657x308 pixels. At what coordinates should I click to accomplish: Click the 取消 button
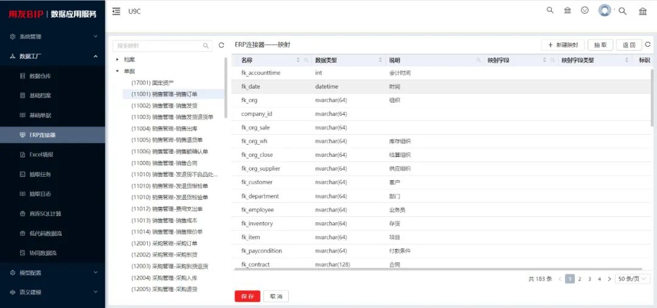[x=276, y=296]
